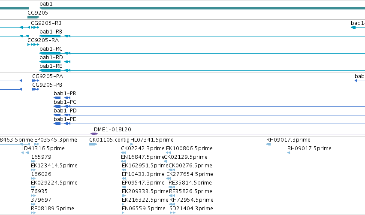Select the bab1-RC transcript exon block
The height and width of the screenshot is (215, 365).
point(50,53)
